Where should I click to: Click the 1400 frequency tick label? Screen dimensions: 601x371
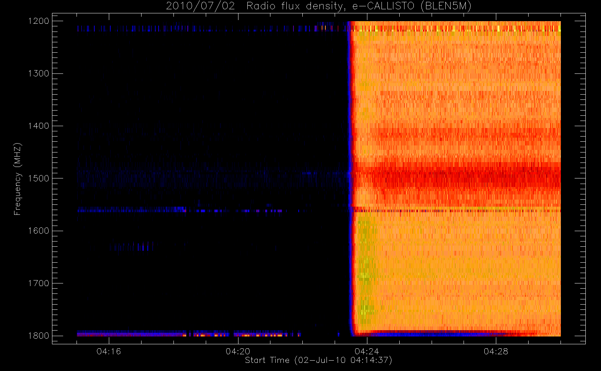(39, 126)
